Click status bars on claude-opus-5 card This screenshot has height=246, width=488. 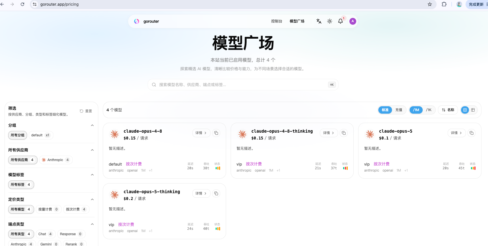coord(473,168)
